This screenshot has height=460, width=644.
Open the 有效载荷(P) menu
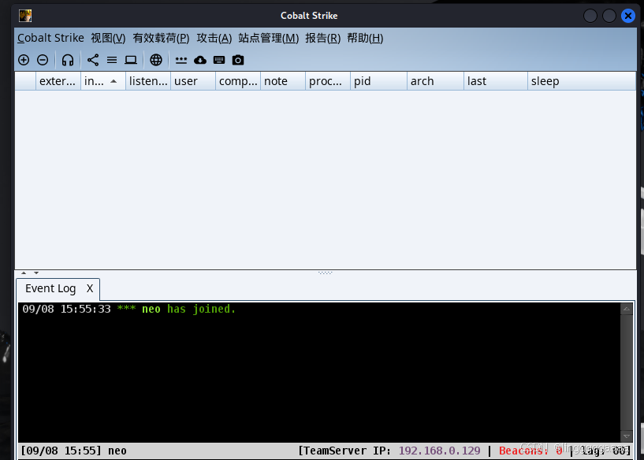click(161, 38)
